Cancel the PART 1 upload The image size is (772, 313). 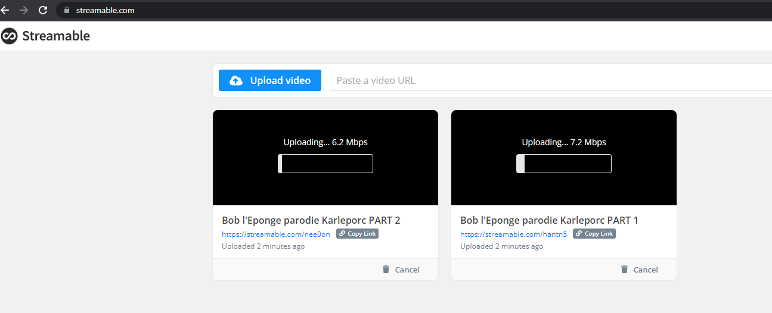(x=639, y=270)
